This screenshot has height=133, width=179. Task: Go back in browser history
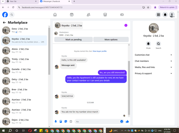(x=3, y=7)
